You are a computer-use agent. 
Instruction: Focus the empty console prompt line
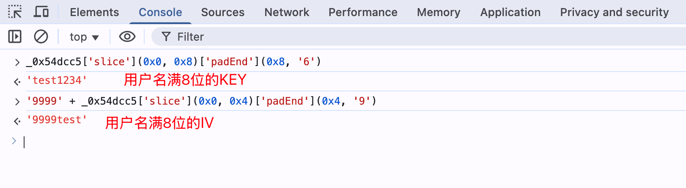169,142
